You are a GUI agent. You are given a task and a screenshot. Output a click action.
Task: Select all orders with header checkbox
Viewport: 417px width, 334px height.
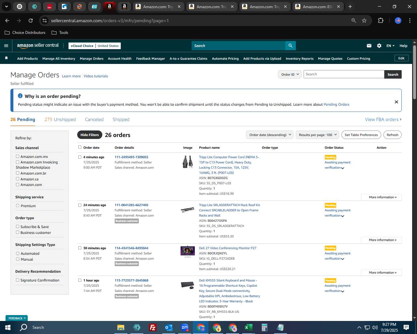coord(80,147)
